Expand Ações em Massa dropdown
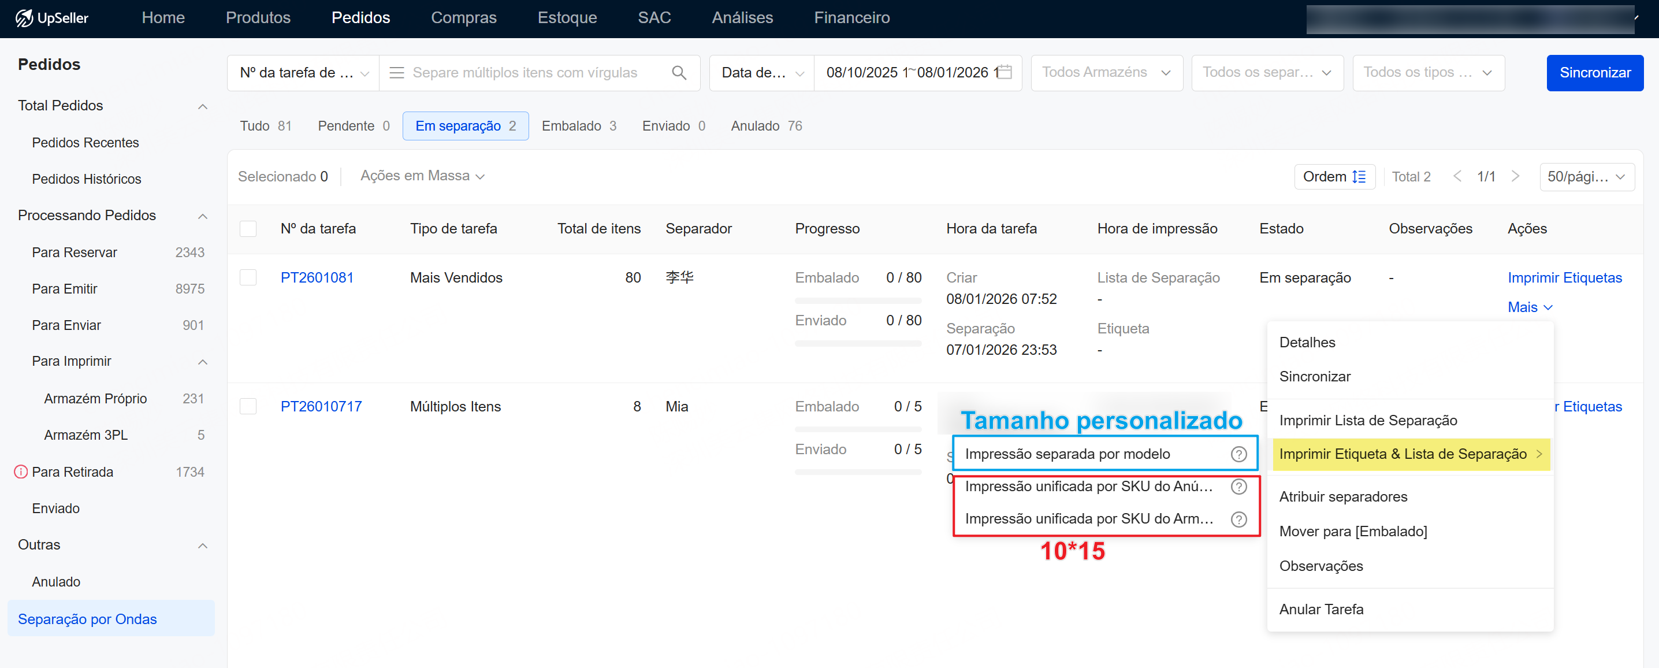 422,176
